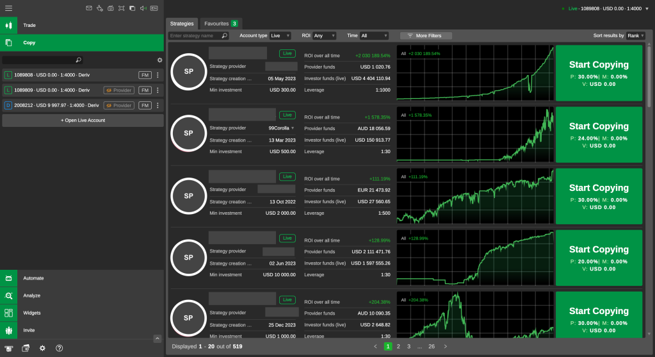Open the Time filter dropdown
This screenshot has width=655, height=357.
point(375,35)
